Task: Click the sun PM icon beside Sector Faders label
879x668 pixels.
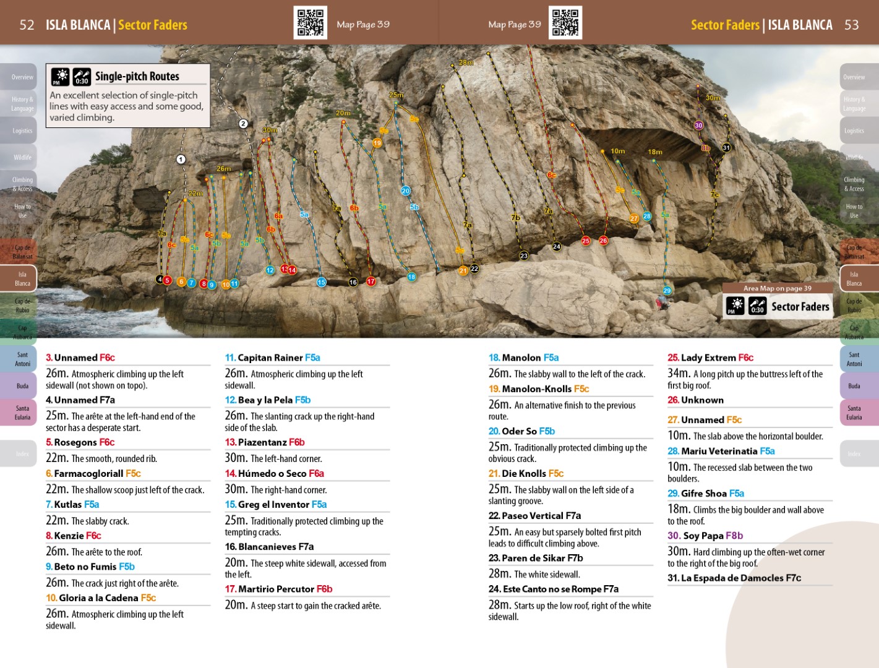Action: click(735, 306)
